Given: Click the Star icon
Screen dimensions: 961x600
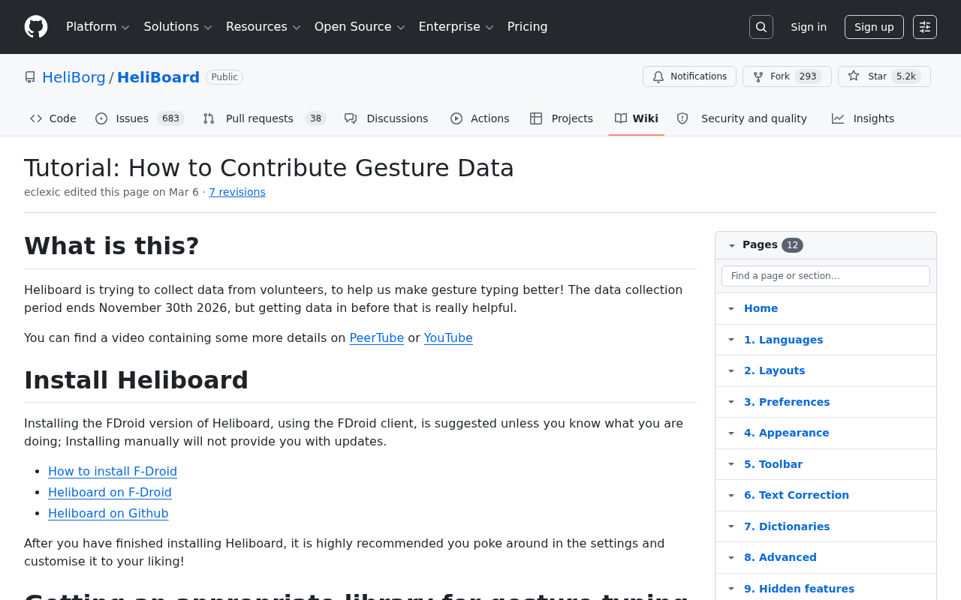Looking at the screenshot, I should (x=854, y=76).
